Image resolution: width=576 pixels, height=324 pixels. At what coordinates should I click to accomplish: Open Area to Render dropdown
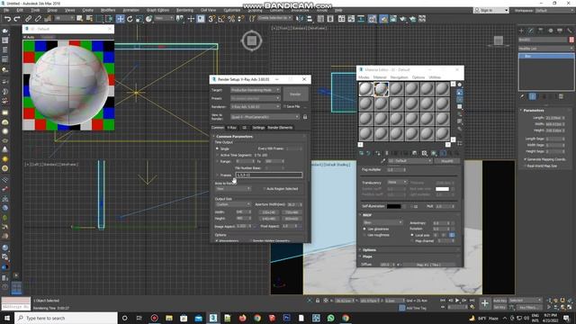point(233,189)
